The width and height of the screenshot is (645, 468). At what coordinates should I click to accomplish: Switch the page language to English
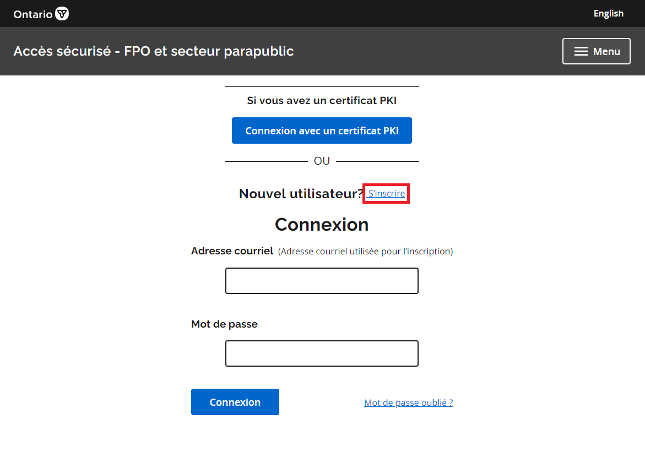(x=608, y=13)
